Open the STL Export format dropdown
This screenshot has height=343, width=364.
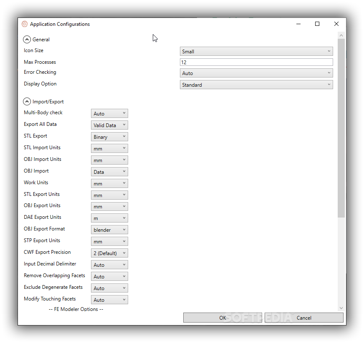109,137
